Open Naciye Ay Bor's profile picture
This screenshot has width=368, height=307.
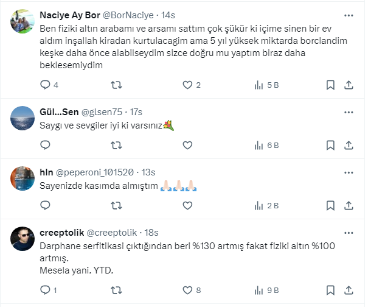click(x=23, y=21)
